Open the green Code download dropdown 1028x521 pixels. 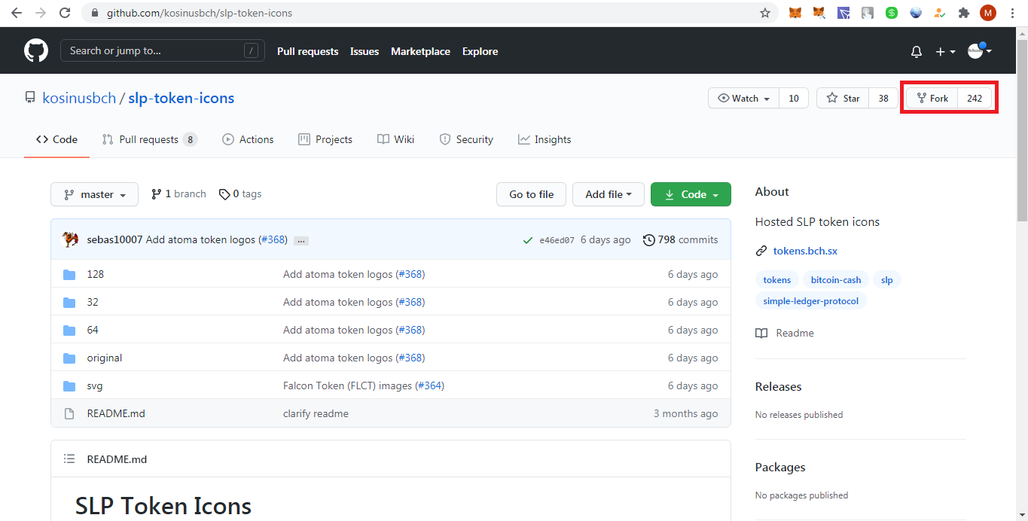click(x=691, y=194)
